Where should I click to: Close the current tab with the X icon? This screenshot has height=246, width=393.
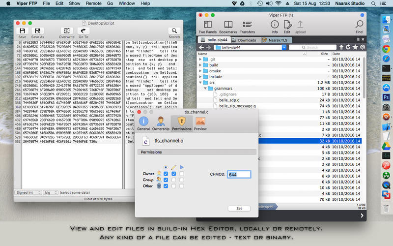point(363,39)
